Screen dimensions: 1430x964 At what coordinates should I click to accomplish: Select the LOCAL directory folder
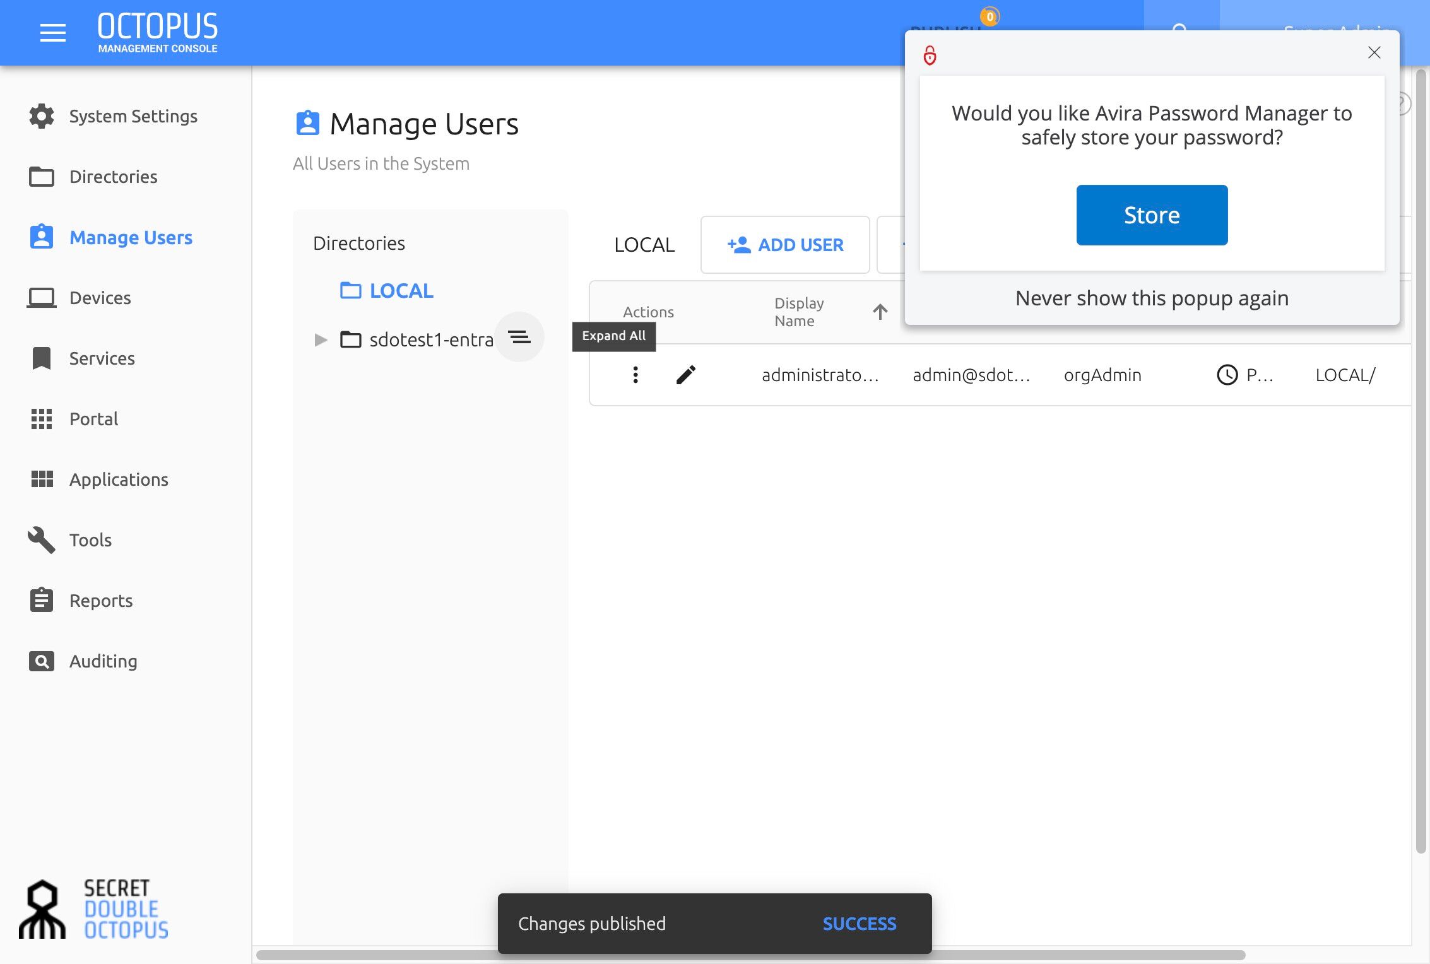click(x=386, y=291)
